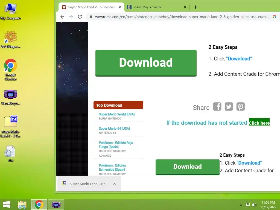Click "If the download has not started" text

click(x=207, y=123)
